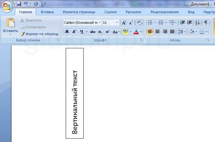
Task: Increase font size with grow font icon
Action: 124,23
